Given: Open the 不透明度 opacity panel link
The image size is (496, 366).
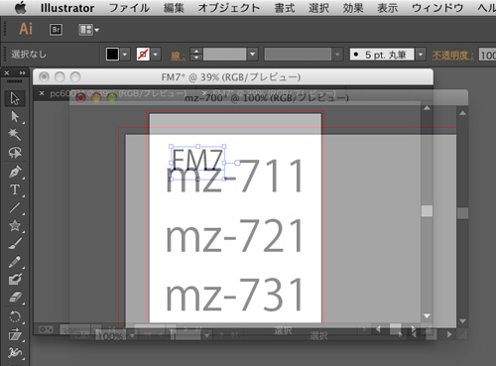Looking at the screenshot, I should pos(452,55).
